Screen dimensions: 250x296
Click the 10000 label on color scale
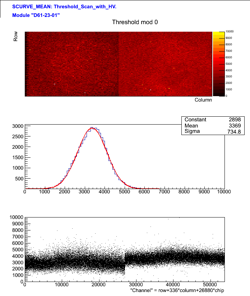point(230,32)
